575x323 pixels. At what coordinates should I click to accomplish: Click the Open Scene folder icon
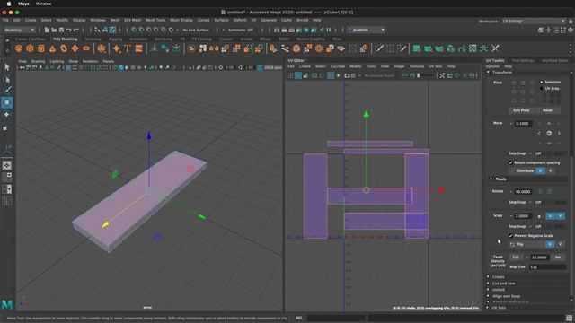(x=54, y=30)
